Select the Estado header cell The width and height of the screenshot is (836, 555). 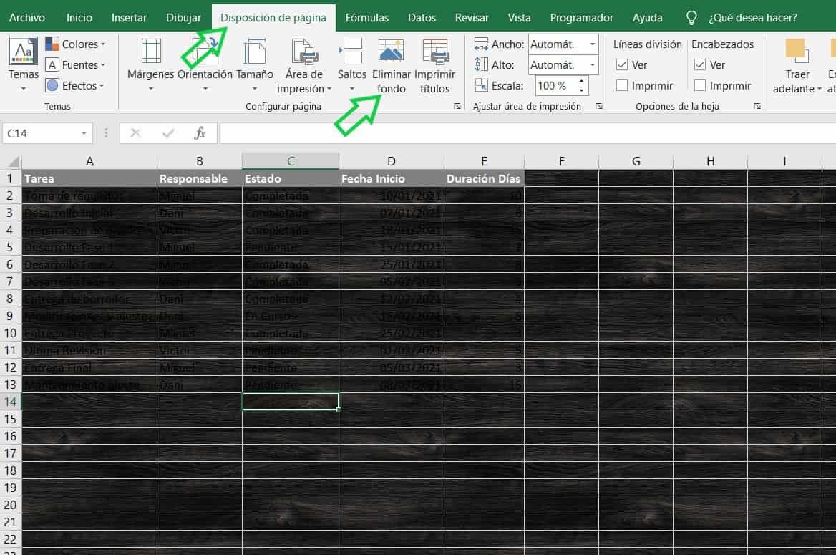point(291,178)
